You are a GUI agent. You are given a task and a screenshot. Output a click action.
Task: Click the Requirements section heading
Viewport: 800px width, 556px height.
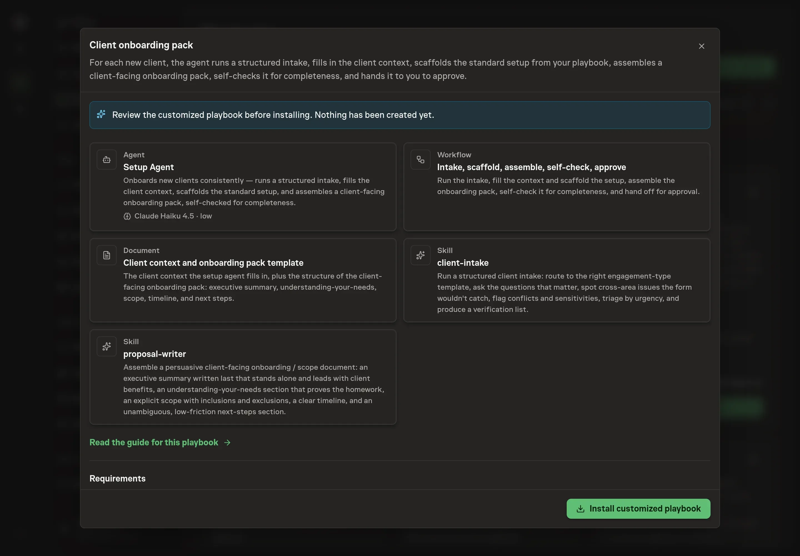point(117,478)
